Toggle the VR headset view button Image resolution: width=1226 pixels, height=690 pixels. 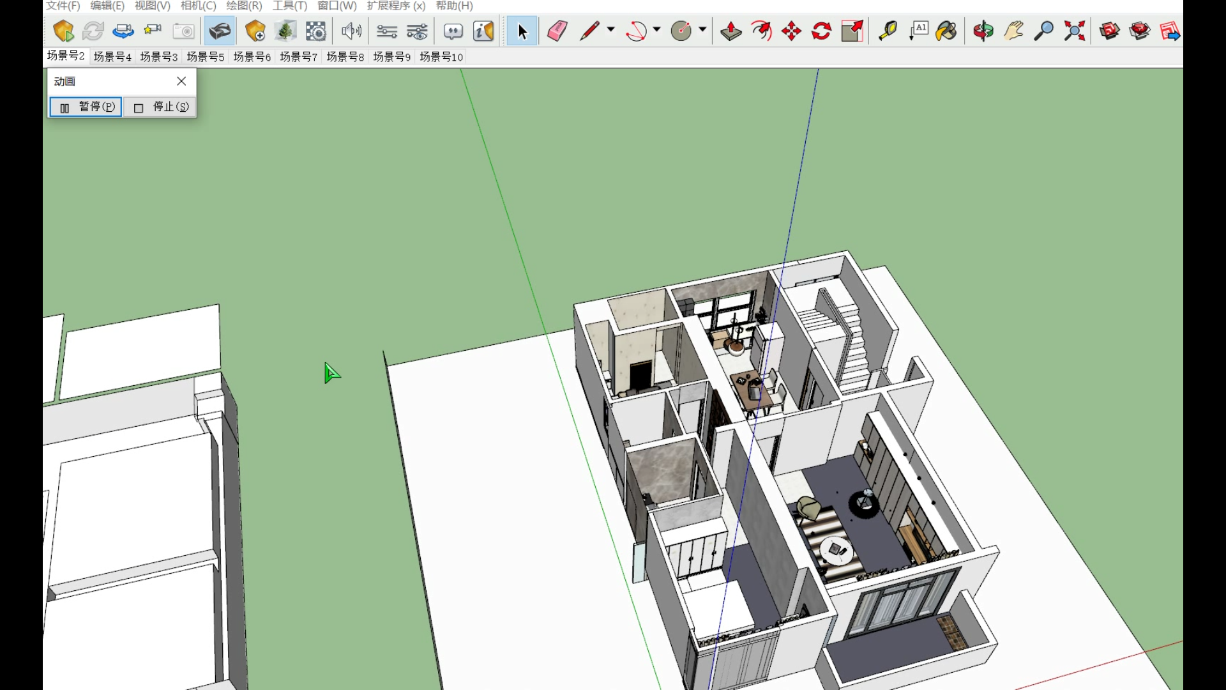point(220,31)
